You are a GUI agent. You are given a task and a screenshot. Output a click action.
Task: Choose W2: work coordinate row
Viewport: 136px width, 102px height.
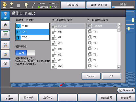[68, 37]
